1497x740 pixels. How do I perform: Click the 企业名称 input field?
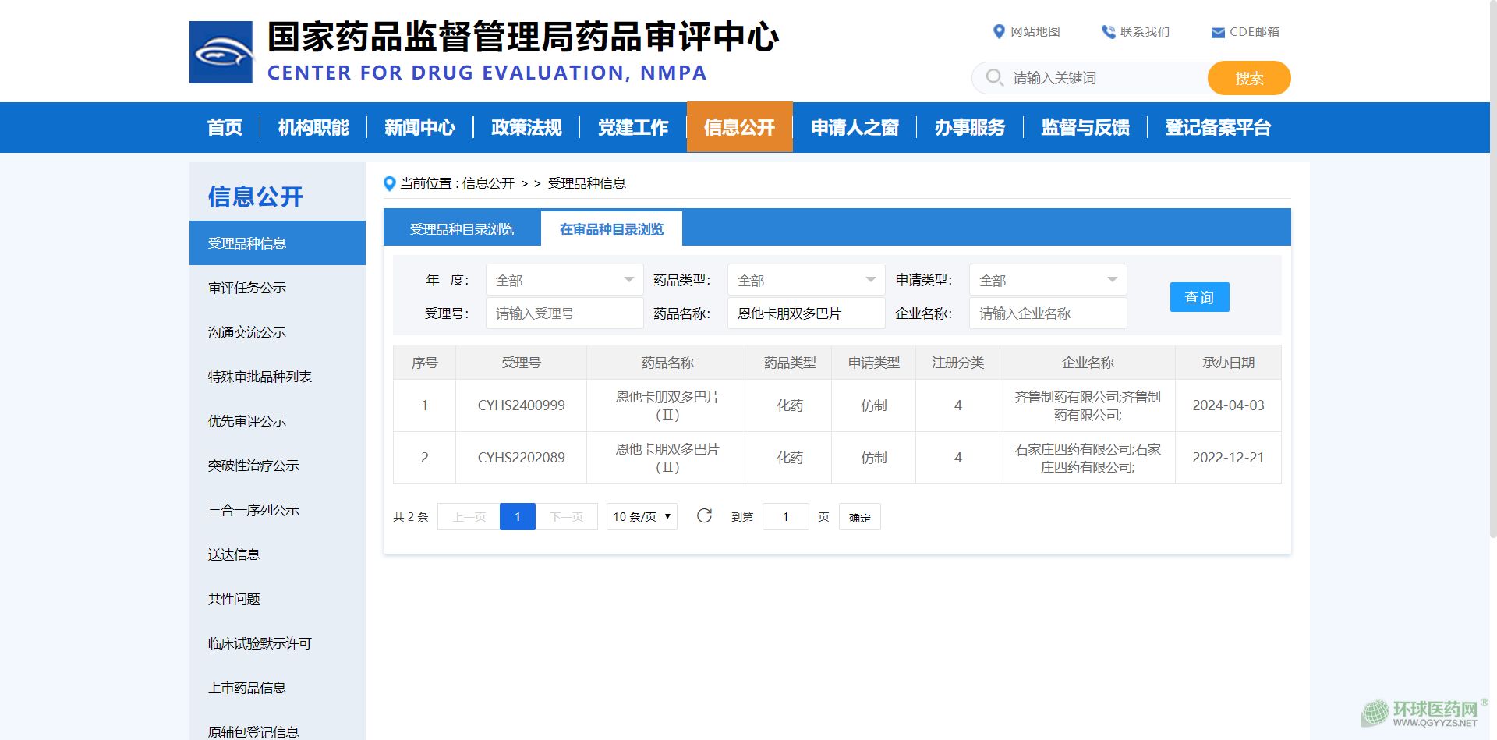[x=1047, y=313]
